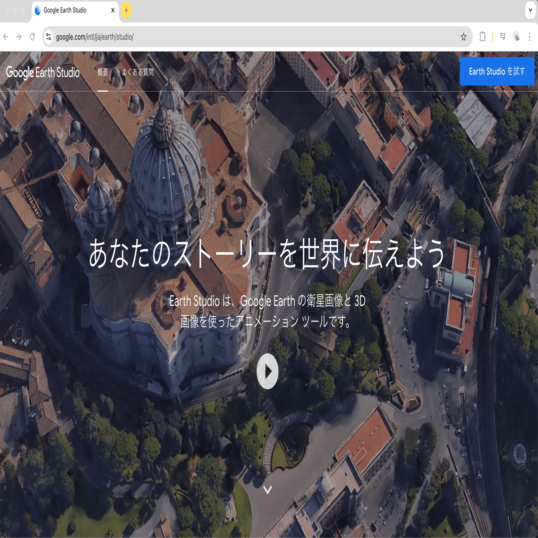Reload the current page
The width and height of the screenshot is (538, 538).
[32, 37]
